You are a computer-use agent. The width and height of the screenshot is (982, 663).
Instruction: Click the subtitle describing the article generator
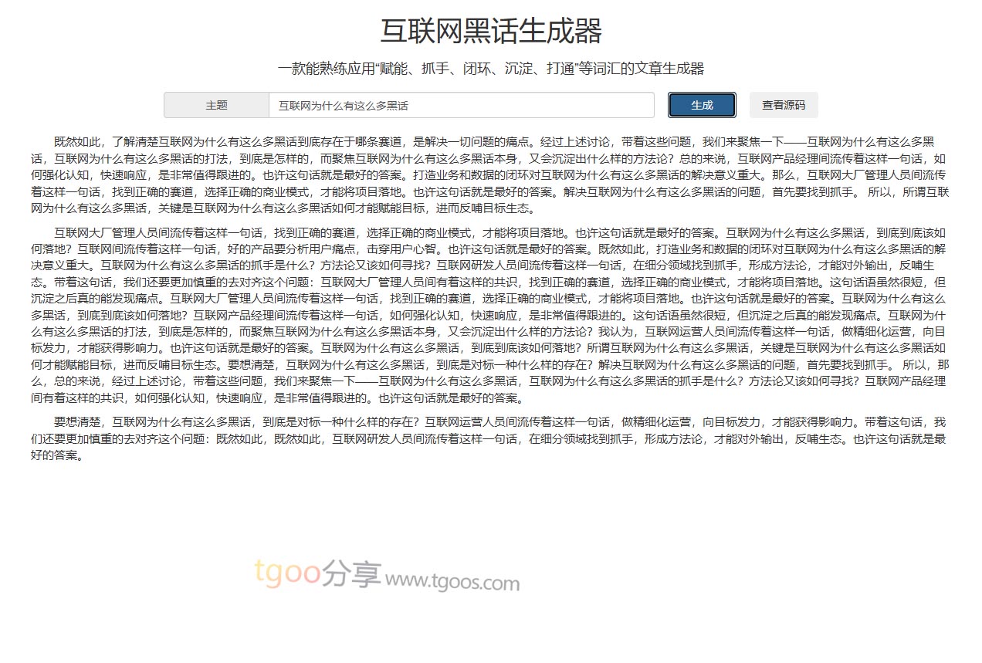(x=490, y=69)
